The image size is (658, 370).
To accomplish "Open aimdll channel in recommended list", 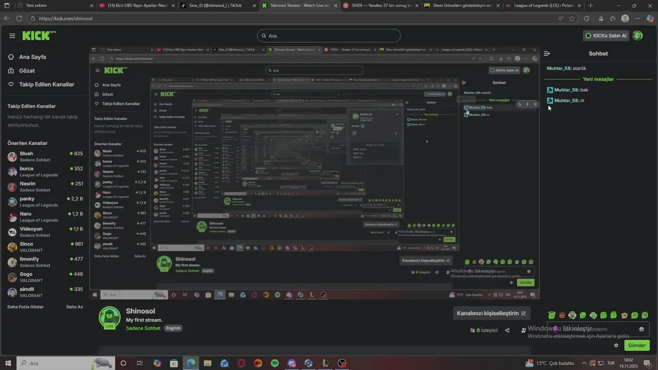I will click(x=45, y=292).
